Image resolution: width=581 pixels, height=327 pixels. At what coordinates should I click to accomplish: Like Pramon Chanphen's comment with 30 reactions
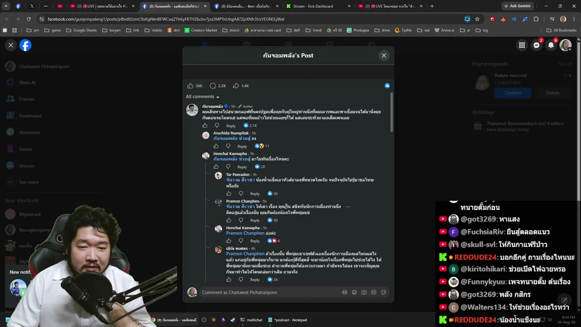[229, 220]
